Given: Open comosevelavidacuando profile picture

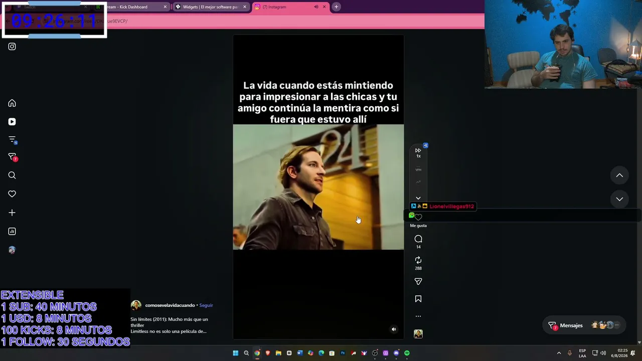Looking at the screenshot, I should (136, 305).
